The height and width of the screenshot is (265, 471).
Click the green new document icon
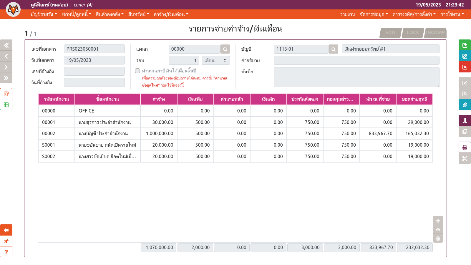point(465,45)
